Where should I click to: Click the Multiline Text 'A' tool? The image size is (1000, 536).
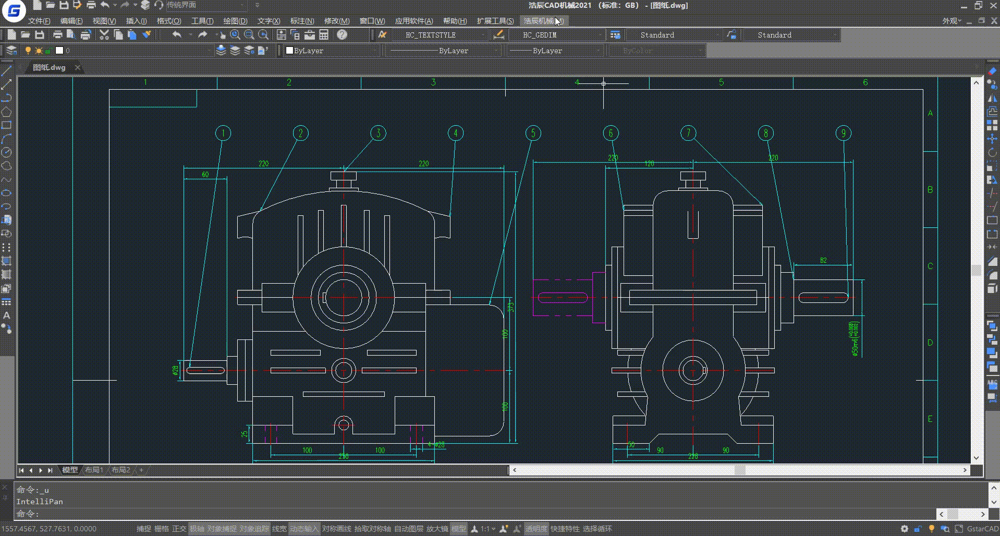tap(6, 315)
